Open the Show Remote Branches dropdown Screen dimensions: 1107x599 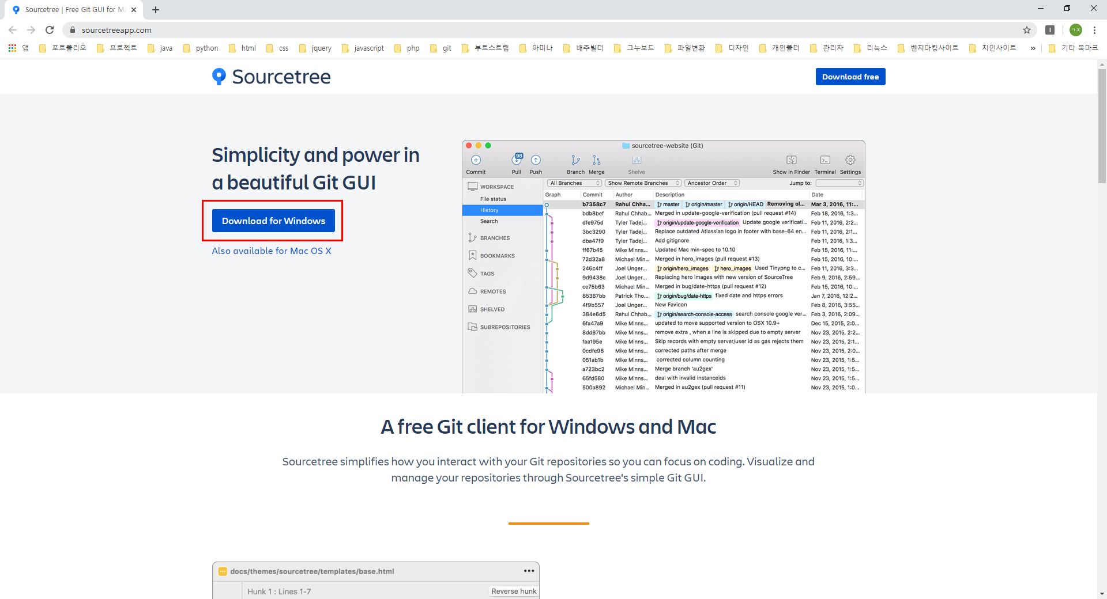pos(643,183)
